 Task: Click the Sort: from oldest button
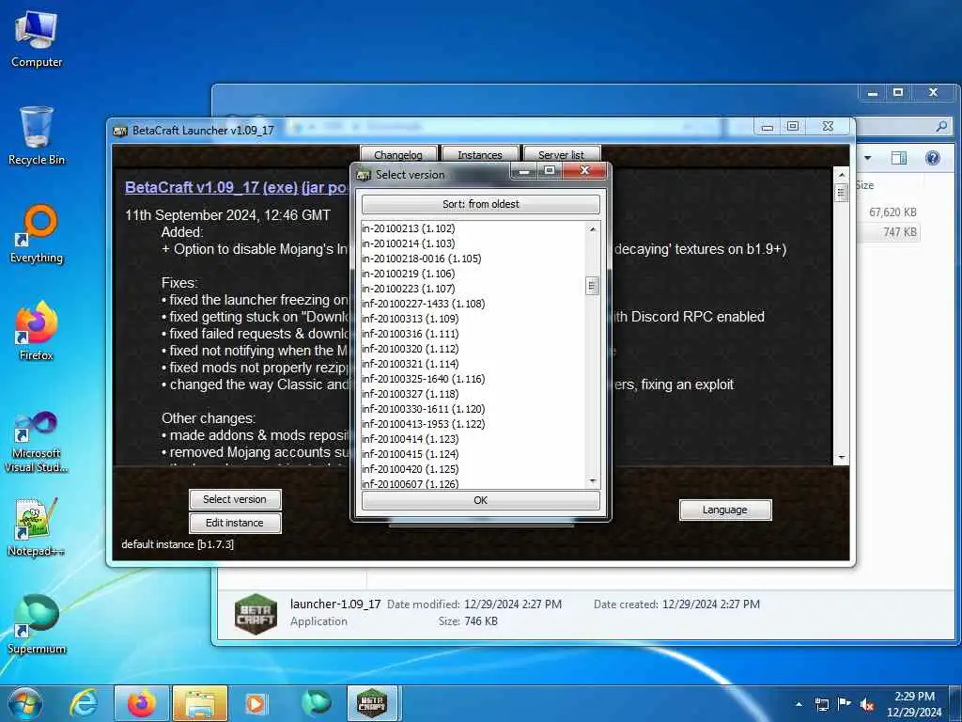(481, 204)
